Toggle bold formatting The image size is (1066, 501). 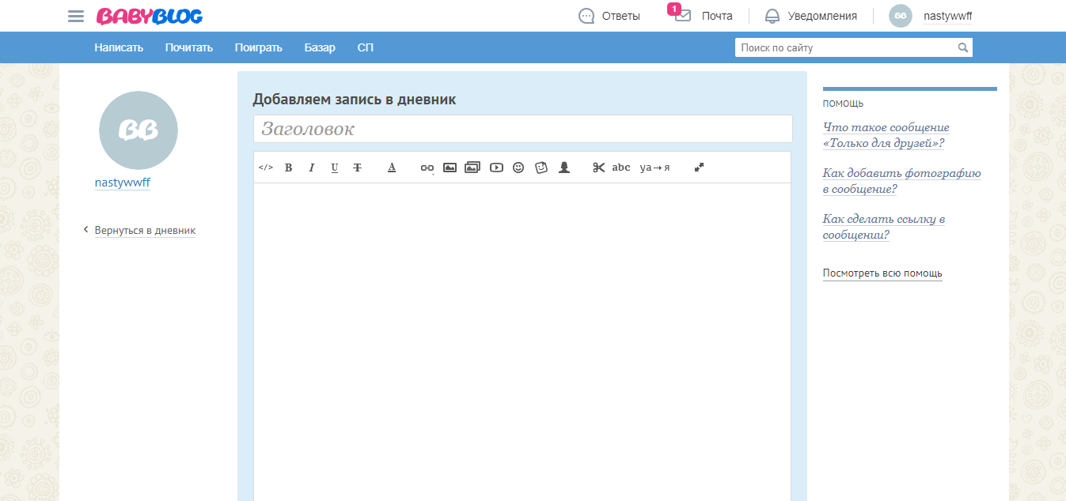[x=288, y=167]
